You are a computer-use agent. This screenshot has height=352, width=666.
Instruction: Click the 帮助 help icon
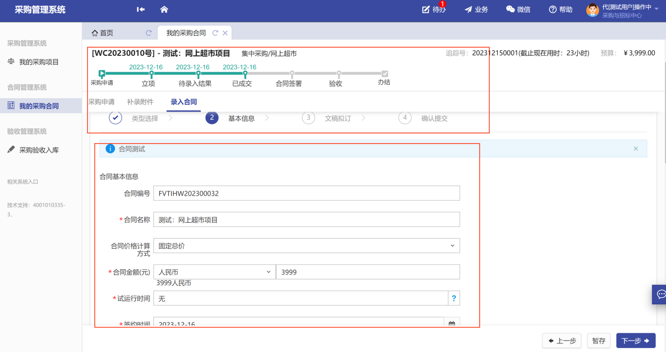tap(553, 10)
